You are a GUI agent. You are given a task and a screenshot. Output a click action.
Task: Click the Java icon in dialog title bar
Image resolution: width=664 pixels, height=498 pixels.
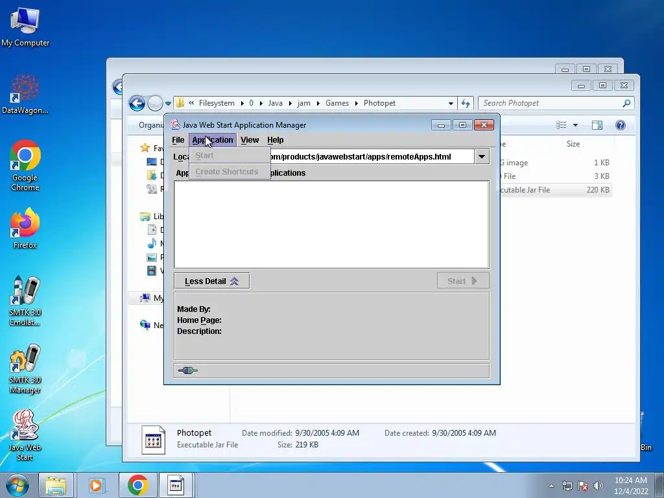[x=175, y=124]
